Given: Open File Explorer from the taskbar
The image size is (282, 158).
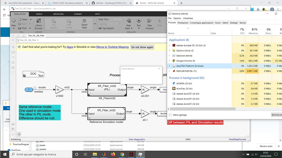Looking at the screenshot, I should pos(95,154).
